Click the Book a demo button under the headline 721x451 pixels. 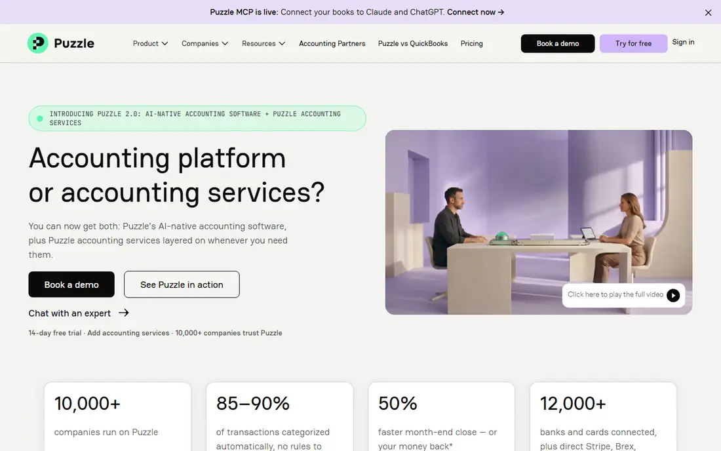pyautogui.click(x=71, y=284)
